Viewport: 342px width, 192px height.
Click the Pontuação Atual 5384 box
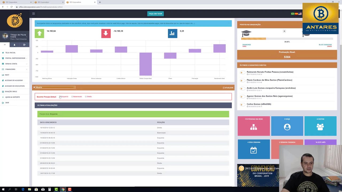(287, 55)
